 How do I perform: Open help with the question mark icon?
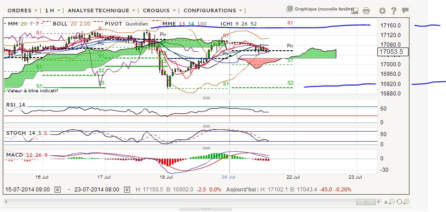pos(393,11)
